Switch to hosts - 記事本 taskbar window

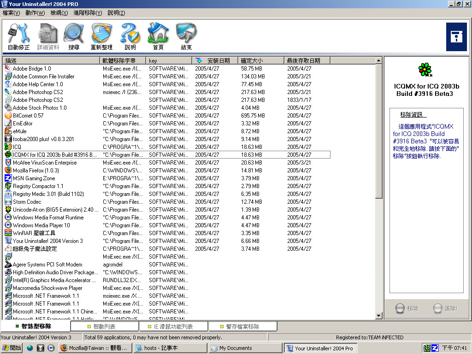click(x=170, y=348)
